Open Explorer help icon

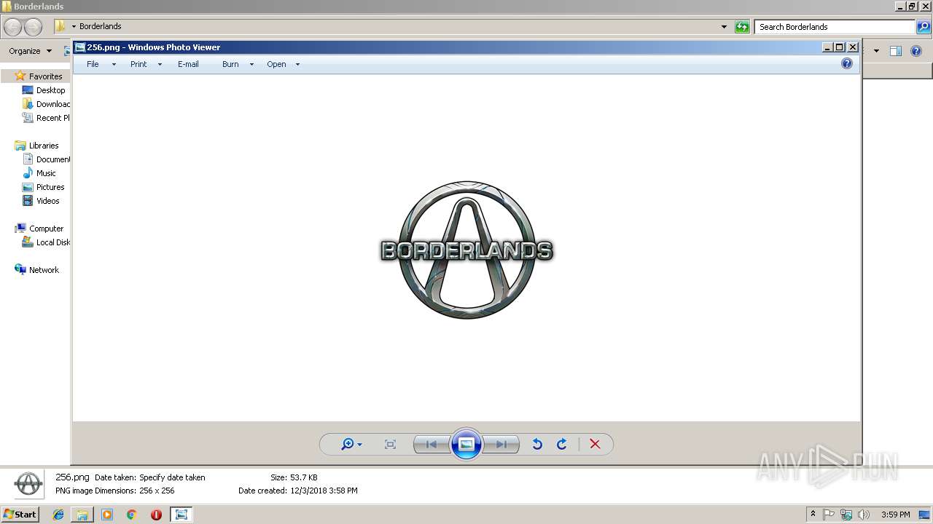click(918, 51)
